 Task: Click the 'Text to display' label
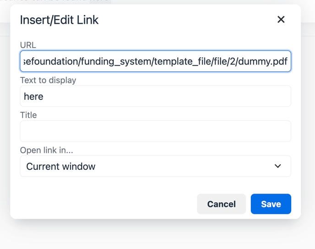[48, 80]
